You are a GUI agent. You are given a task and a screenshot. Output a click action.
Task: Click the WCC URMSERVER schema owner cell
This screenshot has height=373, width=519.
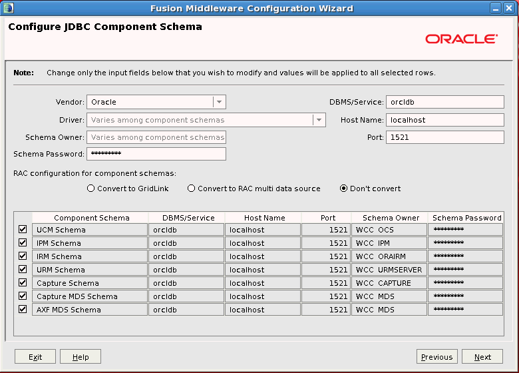389,270
